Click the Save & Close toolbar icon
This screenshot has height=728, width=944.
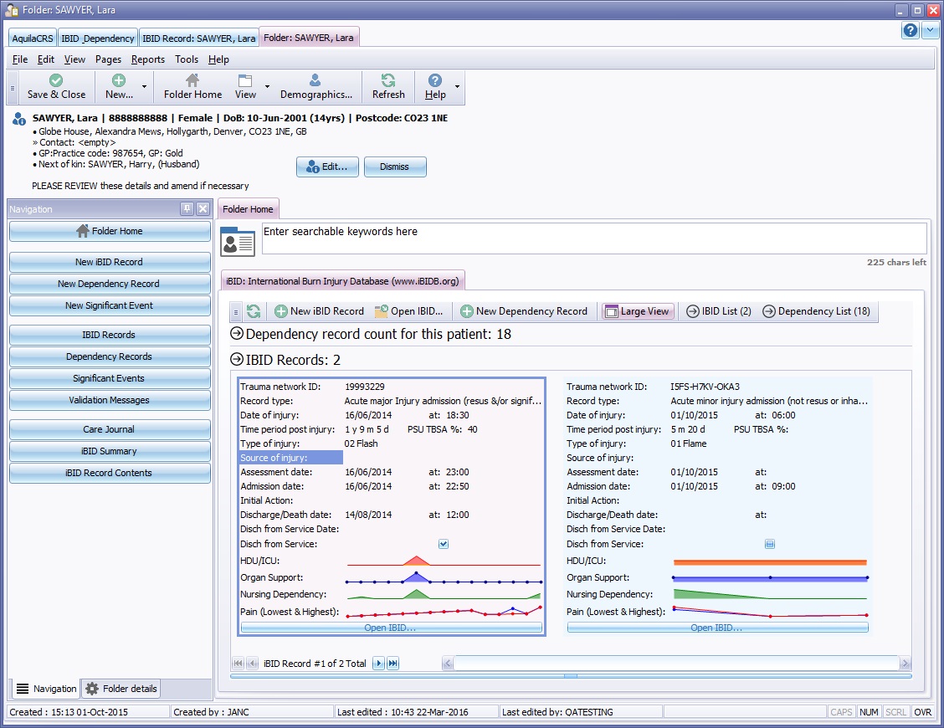tap(56, 81)
